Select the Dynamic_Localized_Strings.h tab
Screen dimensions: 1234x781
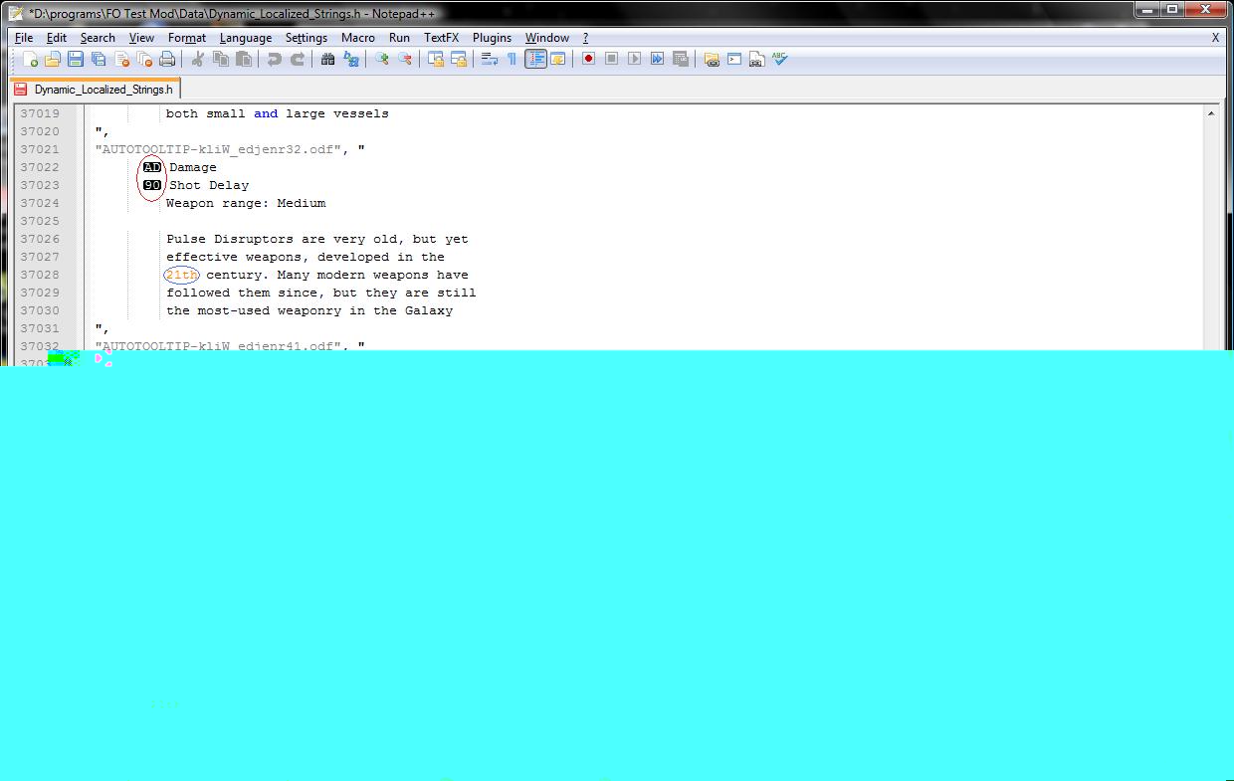103,90
